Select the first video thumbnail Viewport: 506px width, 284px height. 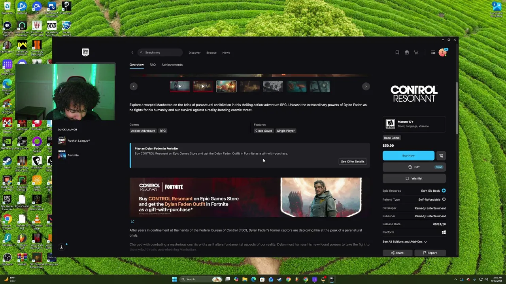[180, 86]
